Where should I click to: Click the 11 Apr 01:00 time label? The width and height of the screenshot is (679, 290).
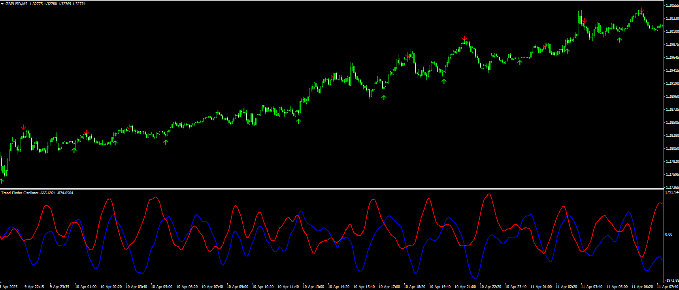(x=541, y=287)
